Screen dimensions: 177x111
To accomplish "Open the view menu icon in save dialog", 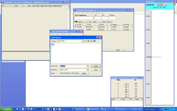I will click(x=95, y=41).
